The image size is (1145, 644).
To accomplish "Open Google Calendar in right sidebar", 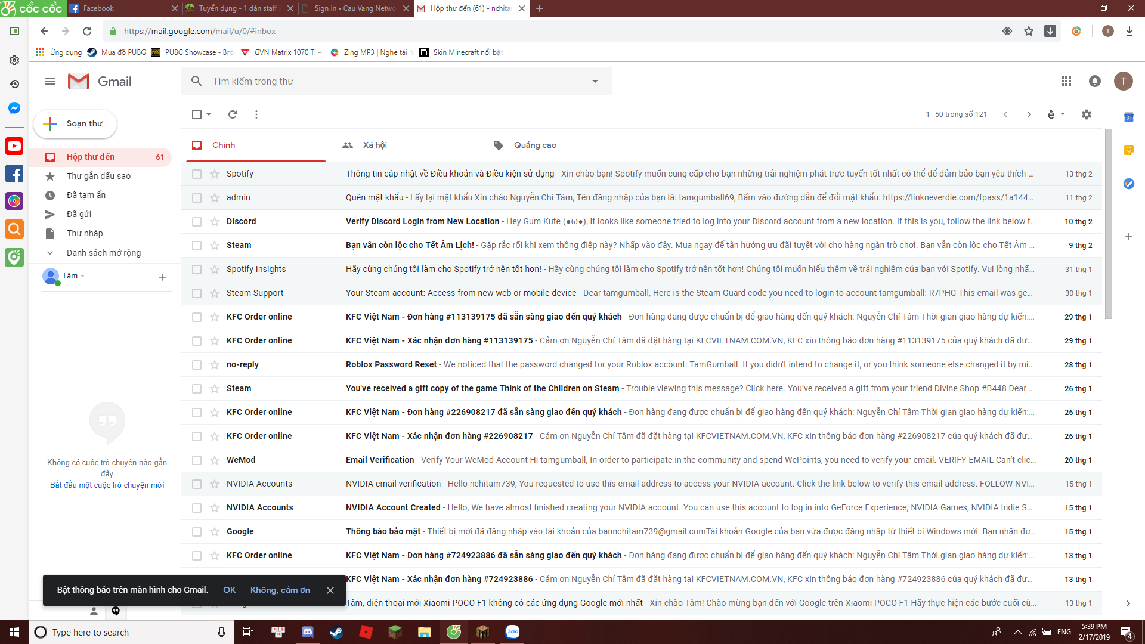I will tap(1128, 117).
